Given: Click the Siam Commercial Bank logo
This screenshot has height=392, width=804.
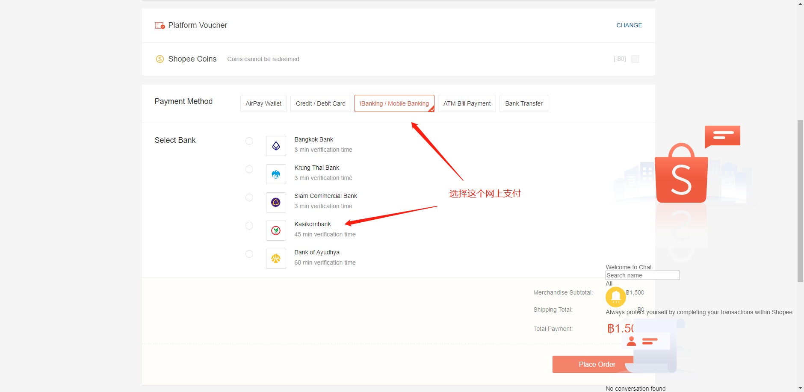Looking at the screenshot, I should (276, 202).
